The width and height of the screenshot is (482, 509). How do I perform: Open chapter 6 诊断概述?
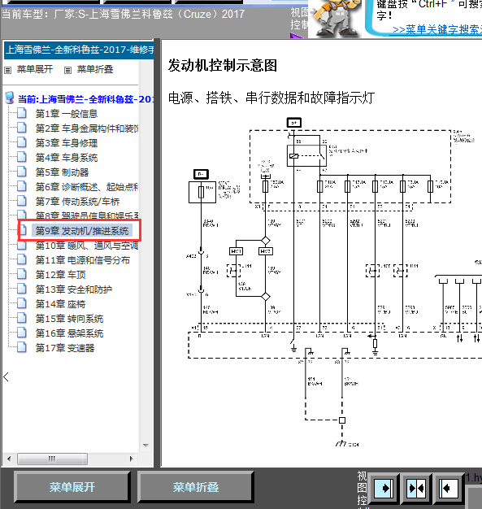pos(87,187)
